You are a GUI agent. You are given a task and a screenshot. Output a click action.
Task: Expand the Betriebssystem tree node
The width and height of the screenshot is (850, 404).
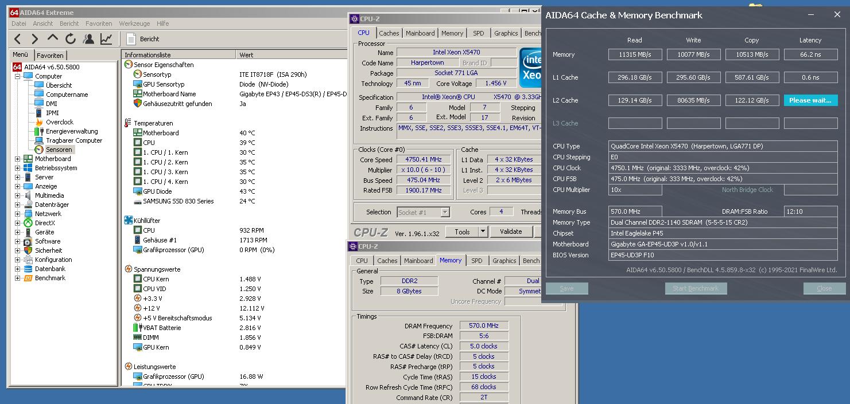click(x=17, y=168)
